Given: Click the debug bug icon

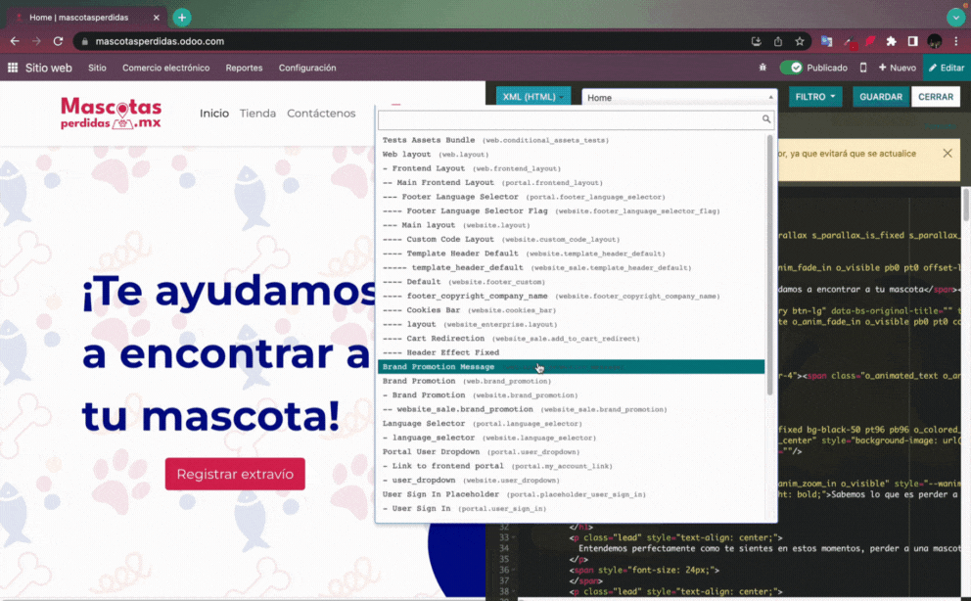Looking at the screenshot, I should coord(763,68).
